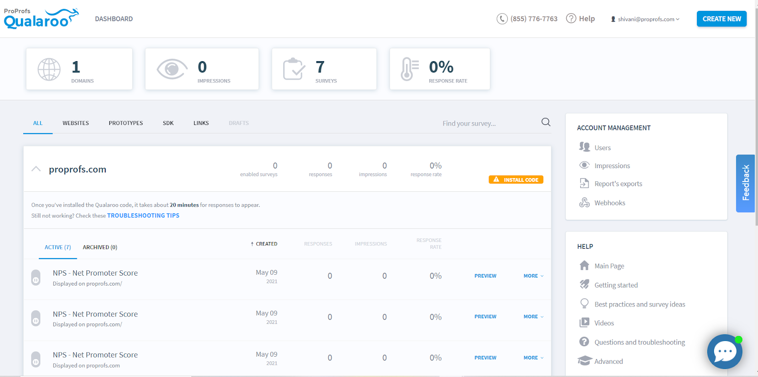Screen dimensions: 758x377
Task: Toggle the pause switch on first NPS survey
Action: click(x=36, y=278)
